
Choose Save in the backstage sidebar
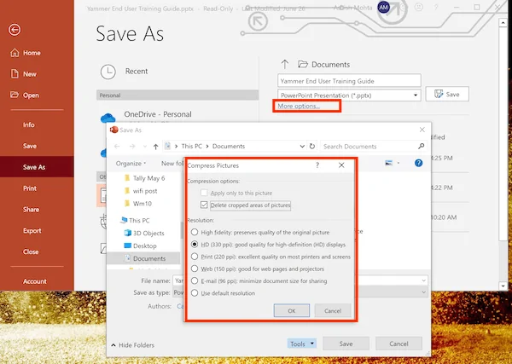point(30,146)
